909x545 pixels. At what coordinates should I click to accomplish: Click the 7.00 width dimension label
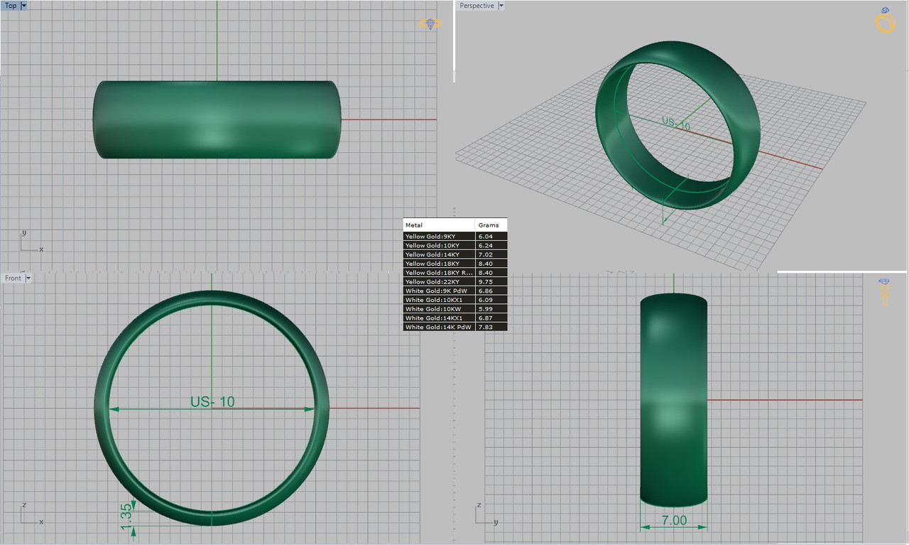pos(674,520)
